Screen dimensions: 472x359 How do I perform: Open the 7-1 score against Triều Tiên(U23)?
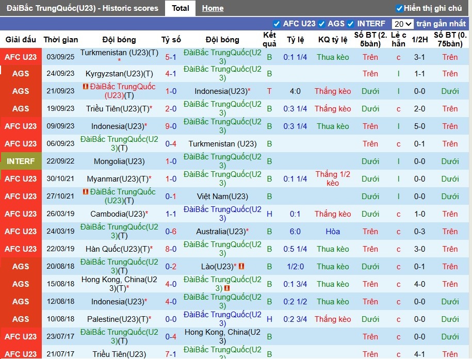171,354
